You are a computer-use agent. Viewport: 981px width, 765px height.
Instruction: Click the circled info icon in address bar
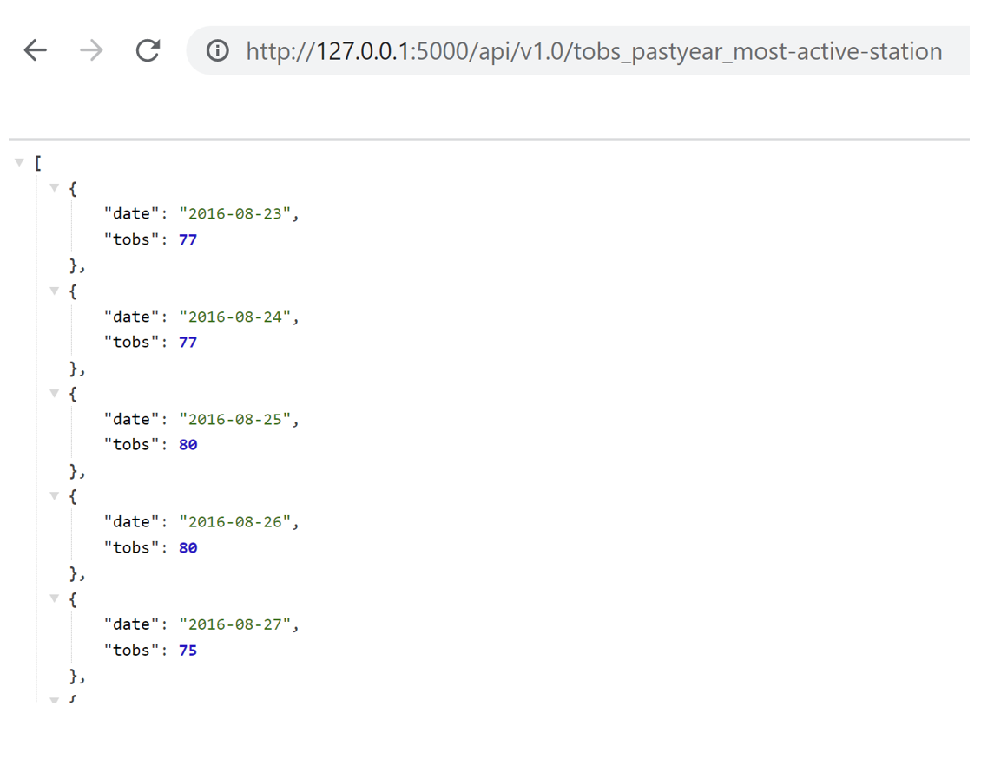click(216, 51)
